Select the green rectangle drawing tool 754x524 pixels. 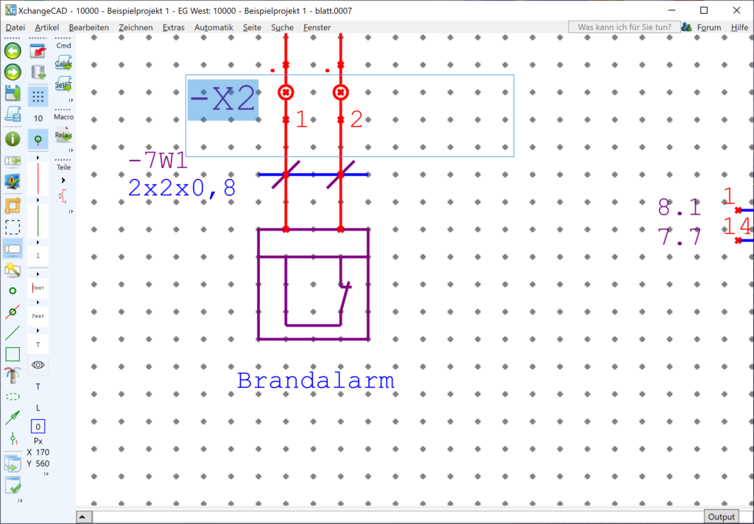pos(13,354)
